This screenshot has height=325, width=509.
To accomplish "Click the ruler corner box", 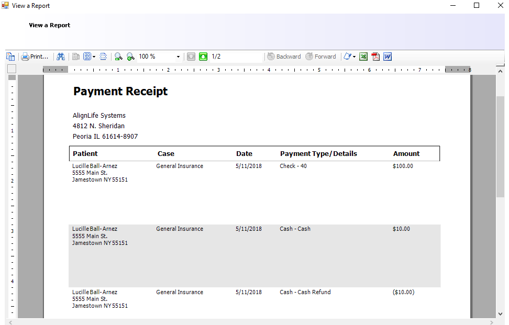I will pyautogui.click(x=12, y=69).
